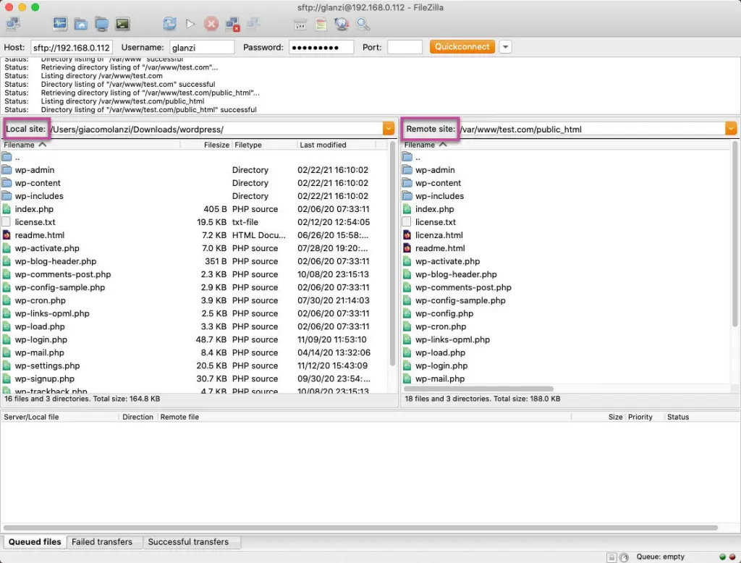Screen dimensions: 741x563
Task: Expand the Remote site path dropdown
Action: coord(731,129)
